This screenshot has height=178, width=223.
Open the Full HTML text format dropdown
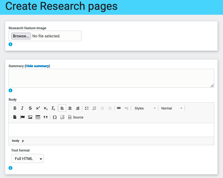[x=27, y=158]
